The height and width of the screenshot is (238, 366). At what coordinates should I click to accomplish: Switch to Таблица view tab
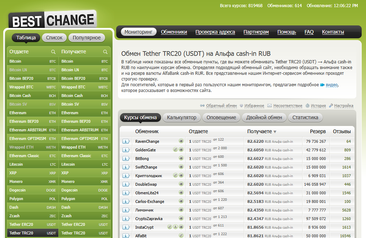26,38
